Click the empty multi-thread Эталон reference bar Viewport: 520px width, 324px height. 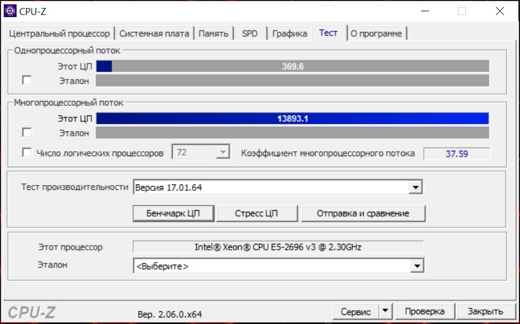293,133
